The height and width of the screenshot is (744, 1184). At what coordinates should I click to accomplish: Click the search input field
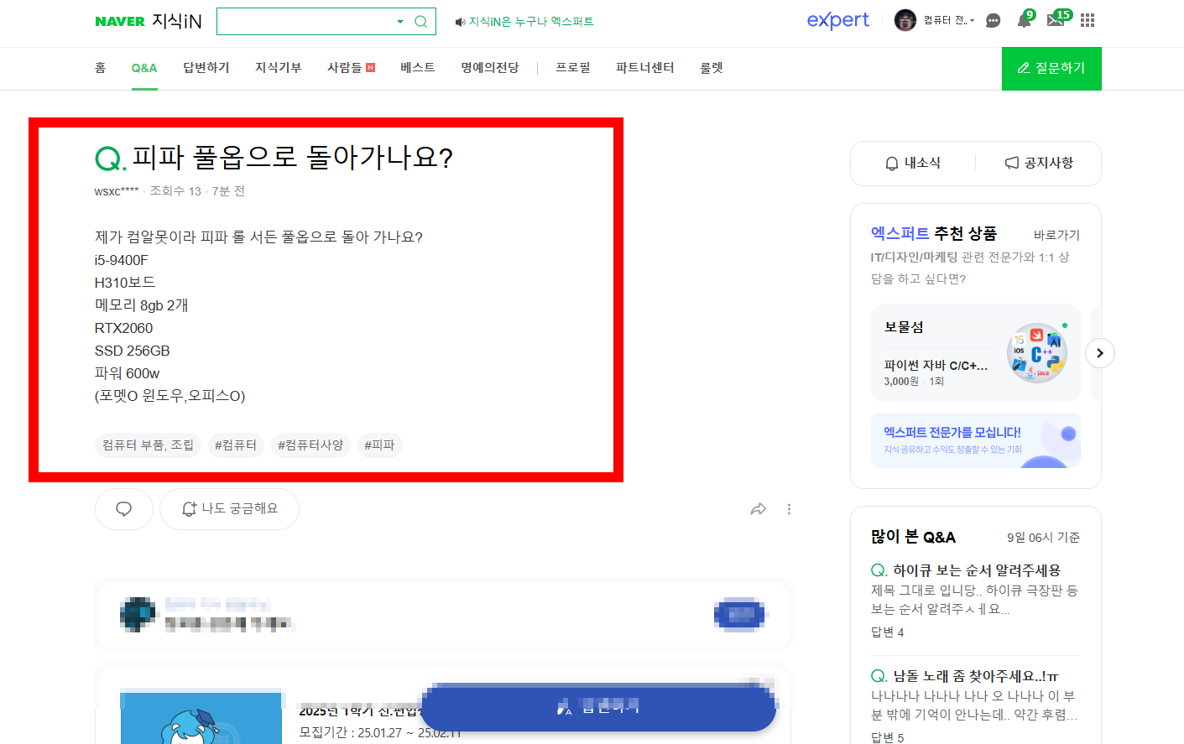pyautogui.click(x=304, y=22)
